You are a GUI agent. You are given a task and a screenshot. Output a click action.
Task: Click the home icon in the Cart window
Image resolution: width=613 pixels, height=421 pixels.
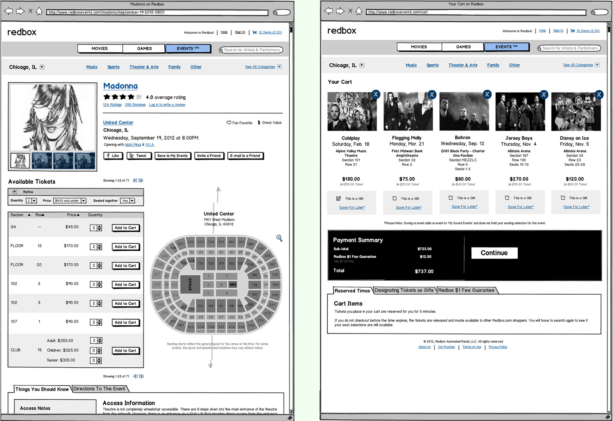[x=359, y=11]
